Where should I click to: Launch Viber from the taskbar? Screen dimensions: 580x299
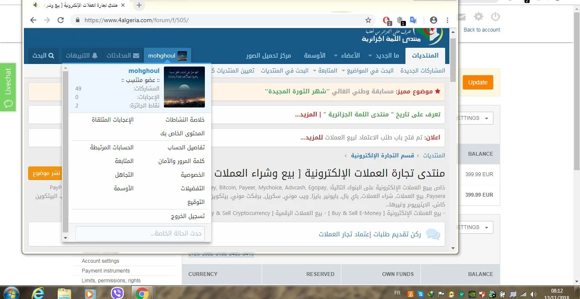click(117, 293)
